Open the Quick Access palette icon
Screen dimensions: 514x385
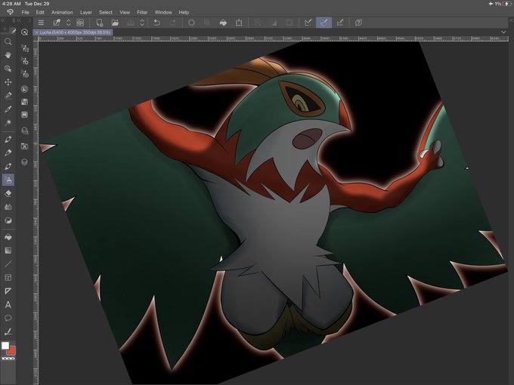point(25,32)
